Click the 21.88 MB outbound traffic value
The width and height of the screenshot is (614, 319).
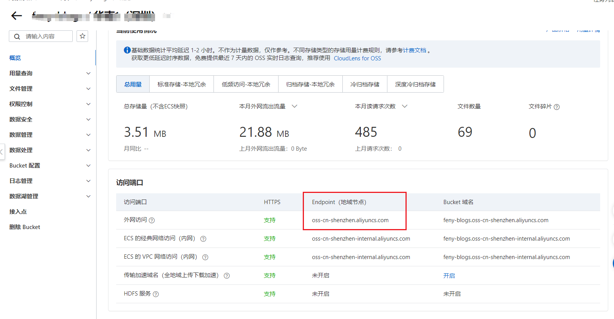pyautogui.click(x=264, y=133)
